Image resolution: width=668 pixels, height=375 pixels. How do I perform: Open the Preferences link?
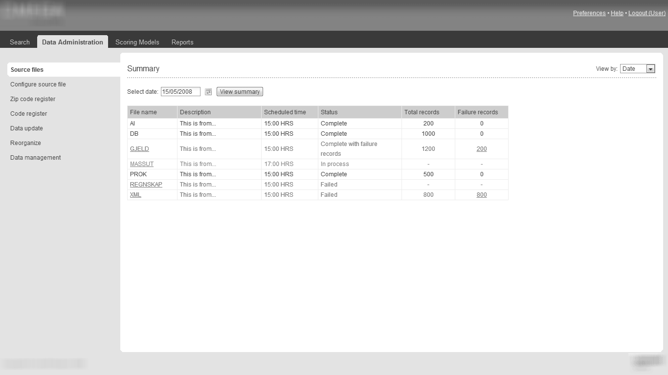tap(589, 13)
